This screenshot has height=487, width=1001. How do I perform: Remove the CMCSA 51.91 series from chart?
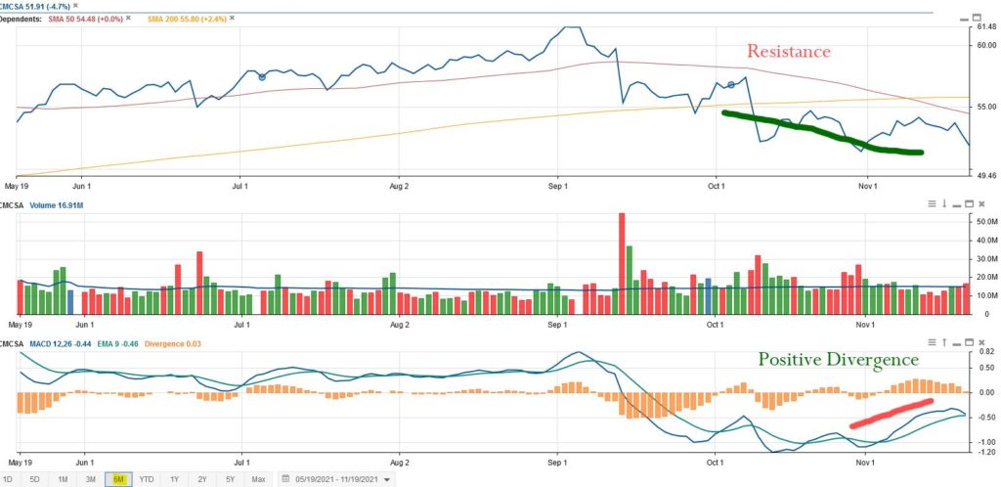[76, 5]
